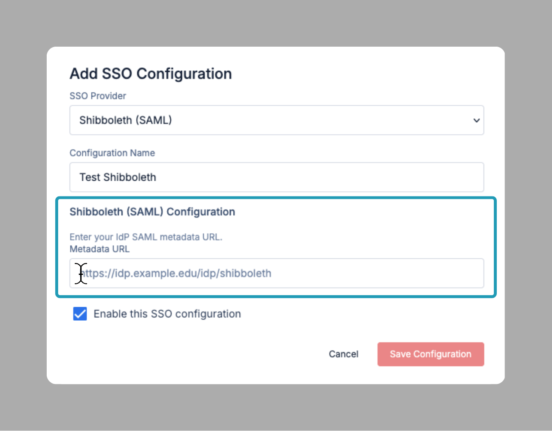Click the 'Metadata URL' label
Viewport: 552px width, 431px height.
(x=100, y=249)
